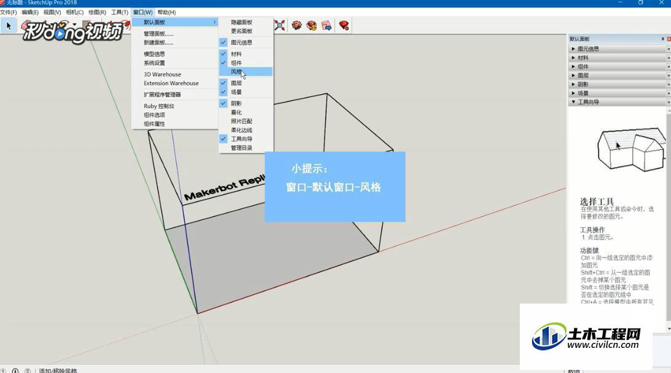Expand the 场景 tray panel

pos(573,93)
